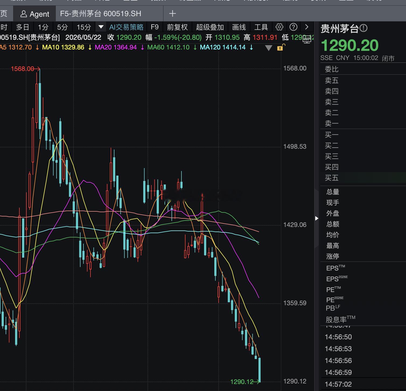Open chart settings gear icon

pos(279,27)
